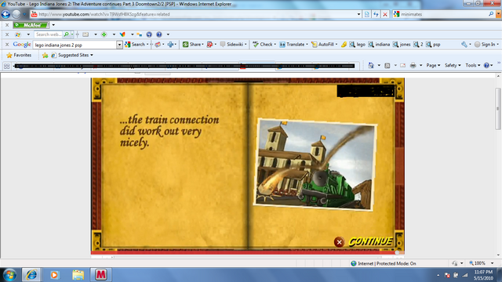Click the vertical page scrollbar thumb
Viewport: 502px width, 282px height.
(x=498, y=108)
